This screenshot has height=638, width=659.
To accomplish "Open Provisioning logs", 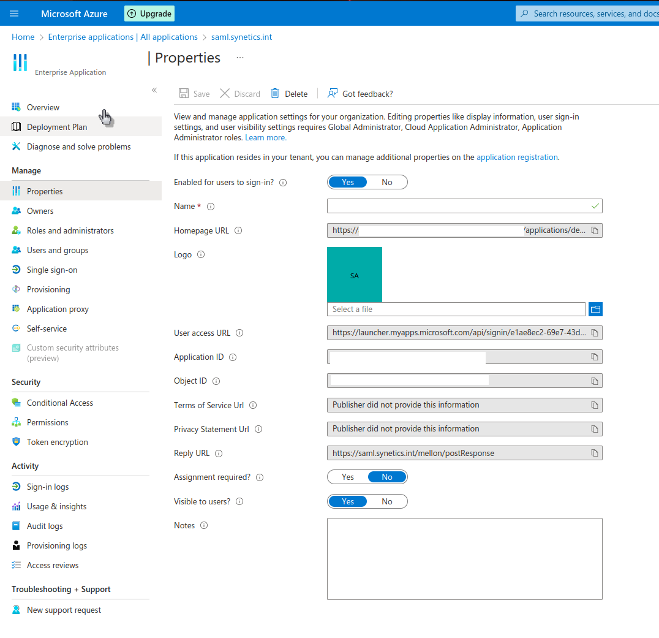I will pyautogui.click(x=81, y=546).
